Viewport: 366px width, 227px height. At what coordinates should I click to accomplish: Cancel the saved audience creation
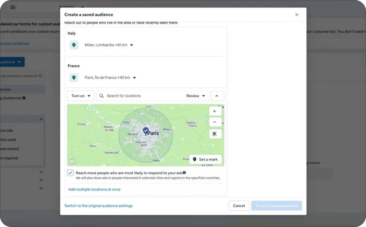click(x=238, y=206)
